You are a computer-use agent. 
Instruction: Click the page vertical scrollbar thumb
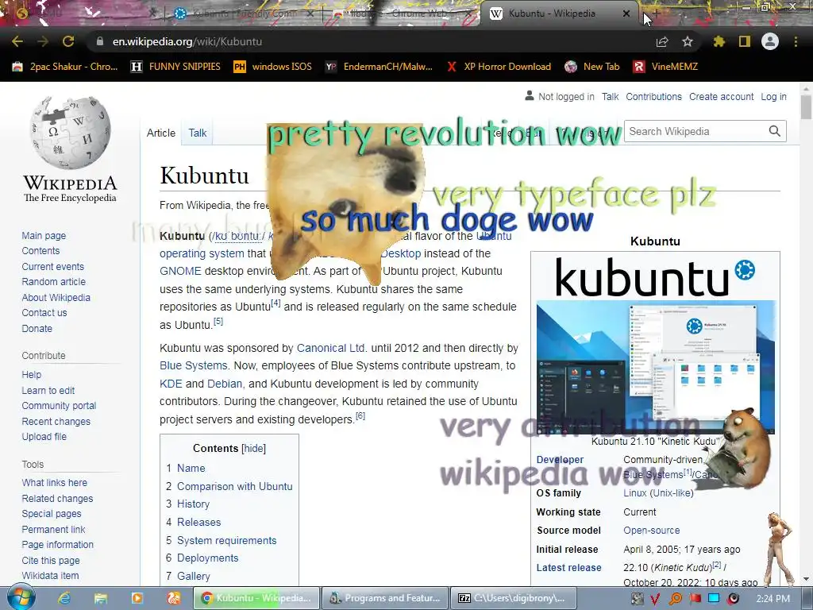[806, 107]
